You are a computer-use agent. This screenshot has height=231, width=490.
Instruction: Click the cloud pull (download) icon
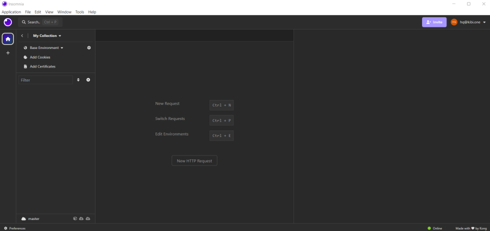(81, 218)
